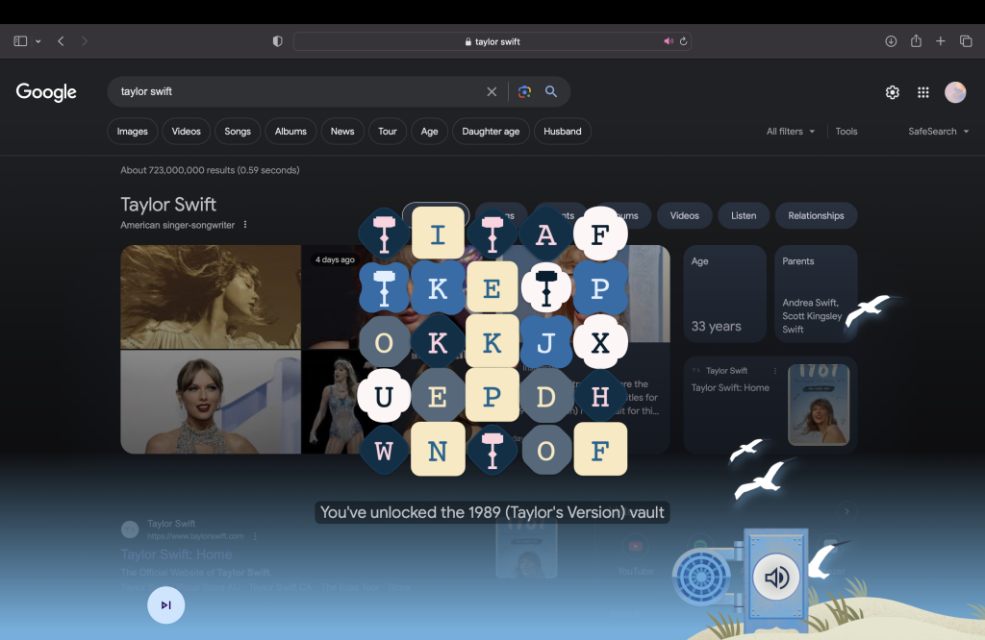Show the Safari tab overview
The height and width of the screenshot is (640, 985).
pyautogui.click(x=966, y=41)
